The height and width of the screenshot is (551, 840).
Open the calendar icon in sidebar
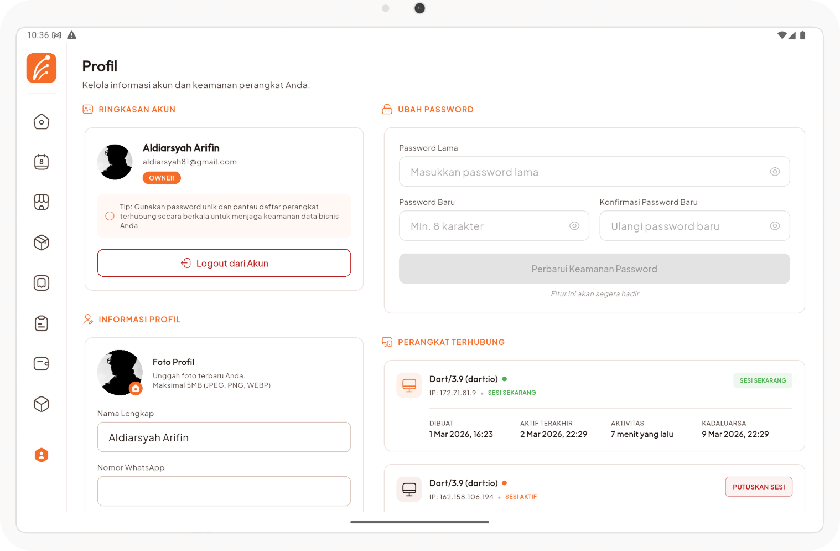coord(42,162)
